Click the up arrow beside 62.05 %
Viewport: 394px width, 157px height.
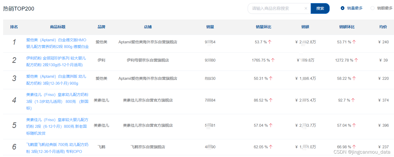coord(271,147)
